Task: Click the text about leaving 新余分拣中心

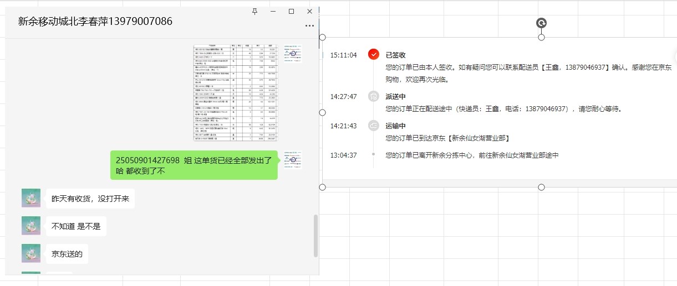Action: [x=472, y=155]
